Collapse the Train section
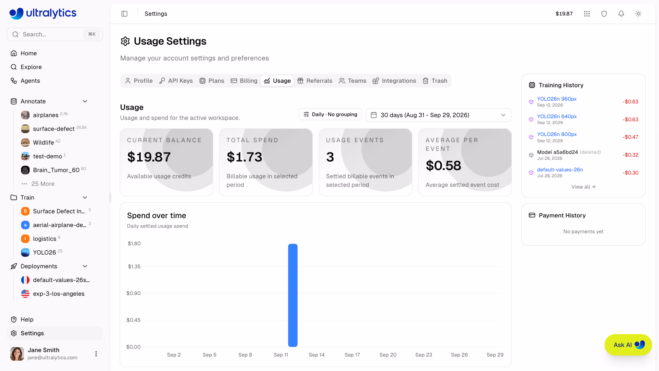Viewport: 659px width, 371px height. tap(85, 198)
